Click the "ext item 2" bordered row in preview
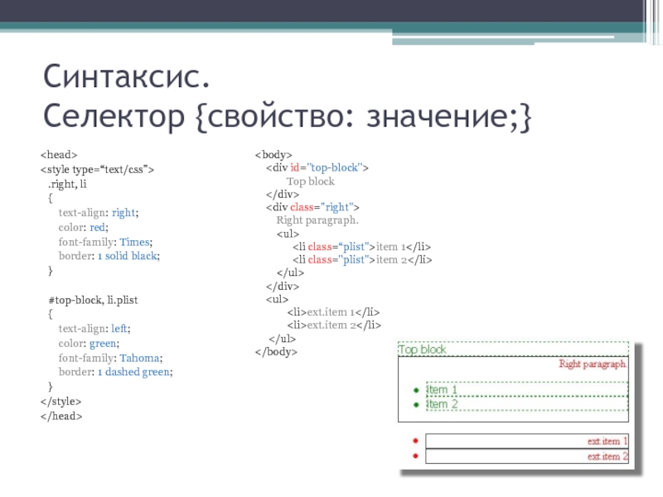Image resolution: width=663 pixels, height=497 pixels. [526, 456]
